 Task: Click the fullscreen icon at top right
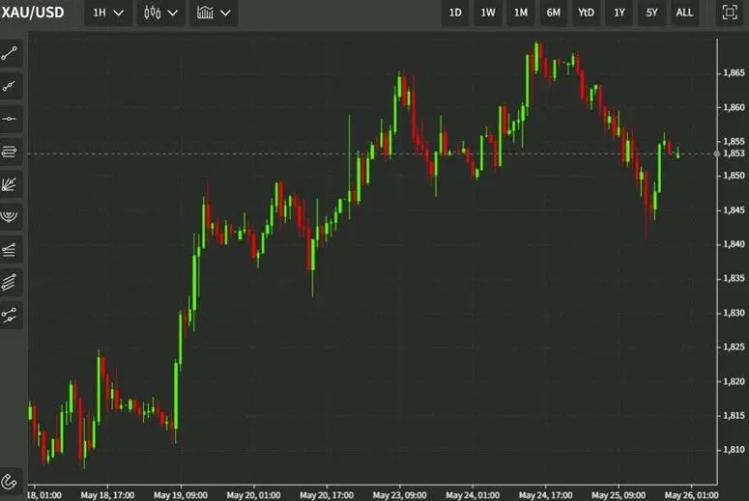(x=730, y=13)
